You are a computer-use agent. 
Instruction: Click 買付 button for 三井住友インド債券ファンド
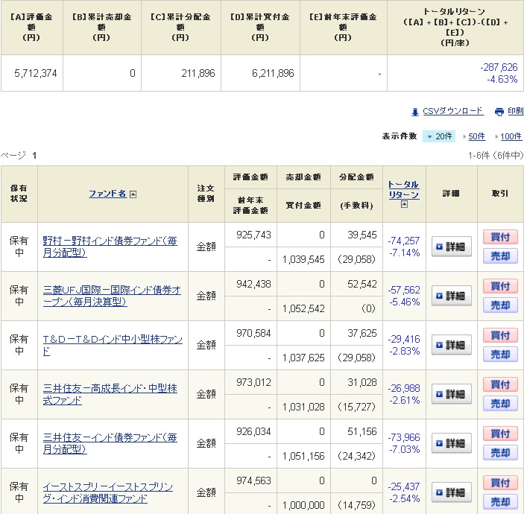point(500,434)
